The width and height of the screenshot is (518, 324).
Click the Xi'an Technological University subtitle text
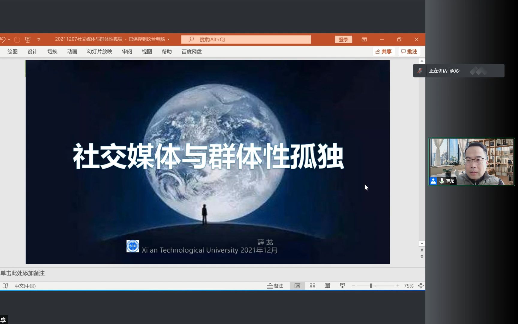tap(210, 250)
